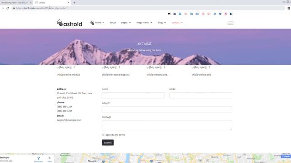Click the lock icon in address bar

pyautogui.click(x=14, y=8)
